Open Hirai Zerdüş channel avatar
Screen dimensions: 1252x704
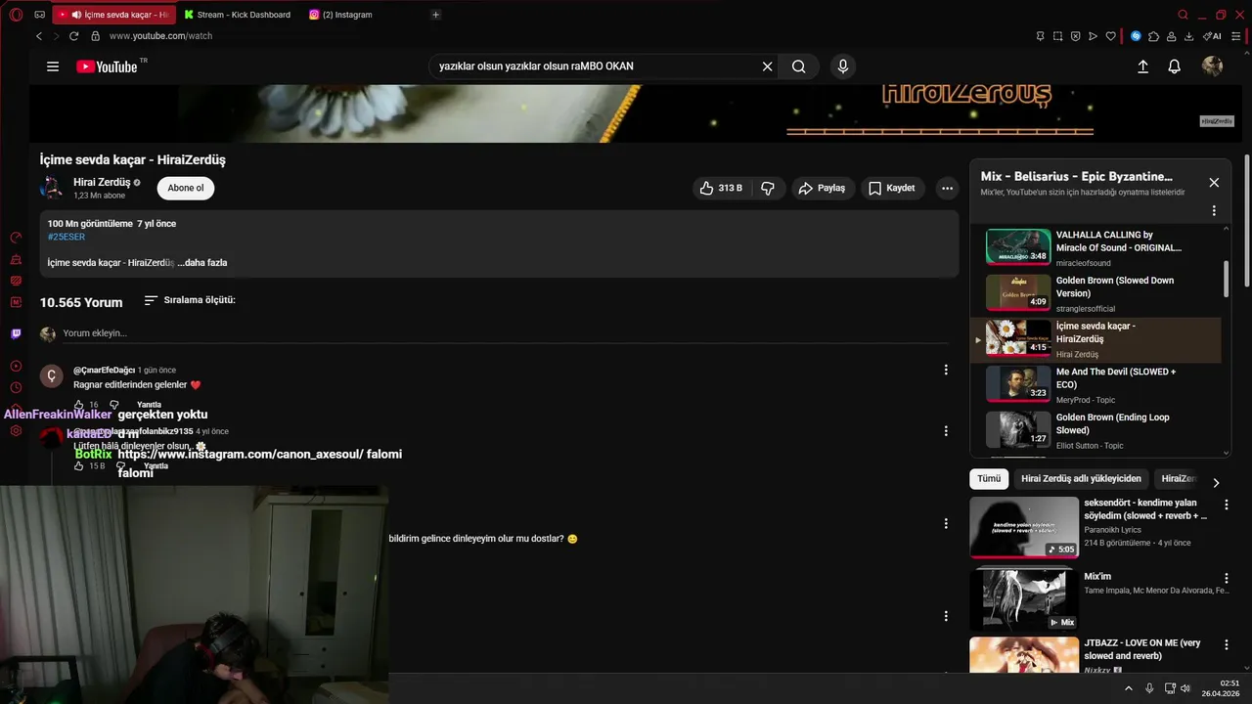(51, 188)
